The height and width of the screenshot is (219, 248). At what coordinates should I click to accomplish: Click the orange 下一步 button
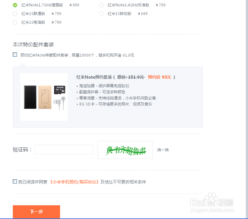(36, 212)
